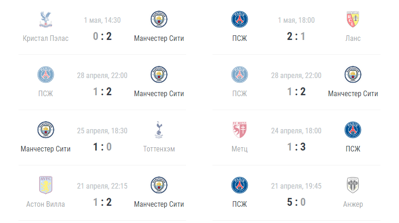
Task: Open the 0 : 2 match score
Action: click(x=102, y=36)
